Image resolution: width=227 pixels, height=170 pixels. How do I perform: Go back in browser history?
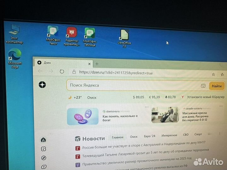point(40,71)
